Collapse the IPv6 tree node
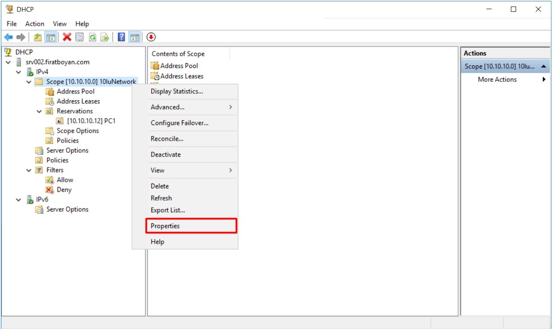 click(x=18, y=200)
